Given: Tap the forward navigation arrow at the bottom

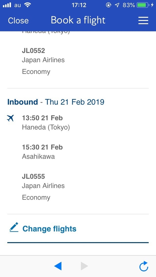Looking at the screenshot, I should tap(84, 266).
